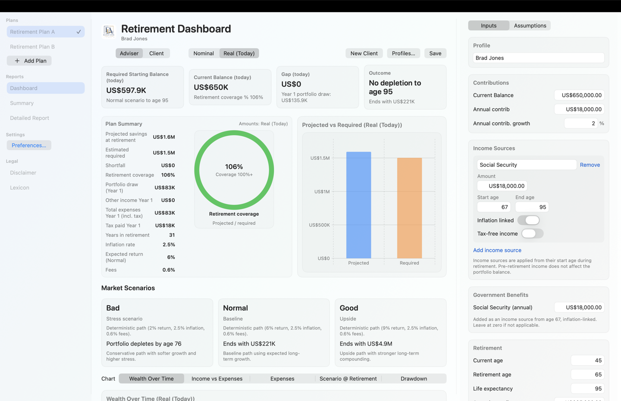Click the Add income source link
The image size is (621, 401).
click(x=497, y=250)
